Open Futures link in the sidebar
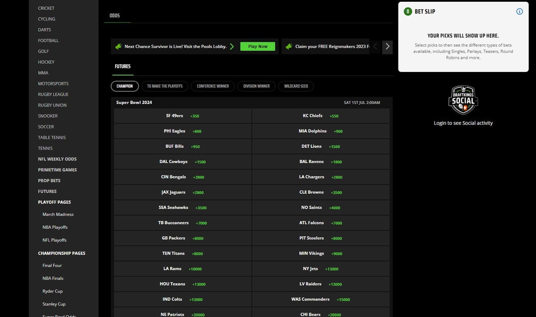Screen dimensions: 536x317 pyautogui.click(x=47, y=191)
